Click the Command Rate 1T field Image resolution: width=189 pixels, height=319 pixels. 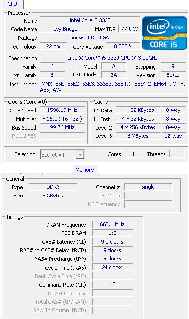[112, 284]
